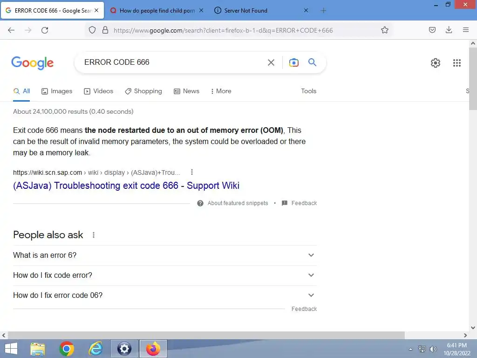Show hidden system tray icons

[410, 349]
